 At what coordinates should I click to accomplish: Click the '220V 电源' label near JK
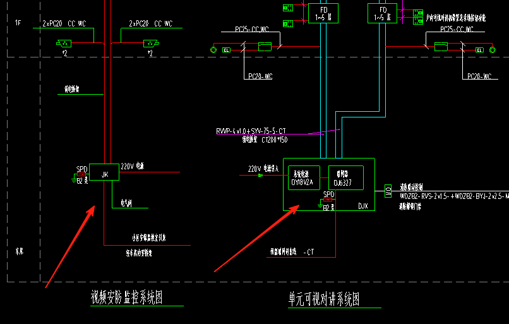133,166
